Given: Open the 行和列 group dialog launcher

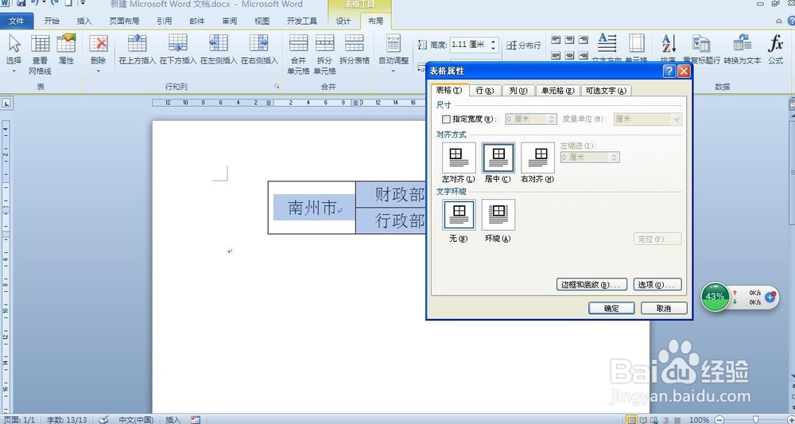Looking at the screenshot, I should click(x=277, y=87).
